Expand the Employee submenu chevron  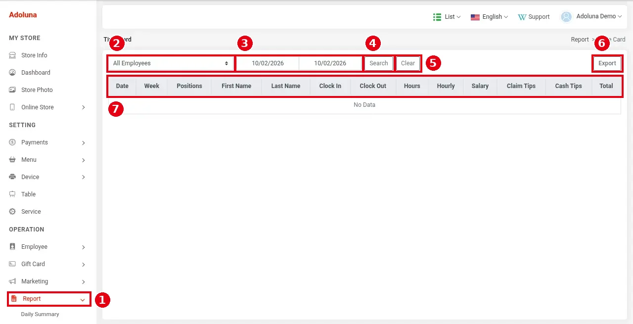83,247
